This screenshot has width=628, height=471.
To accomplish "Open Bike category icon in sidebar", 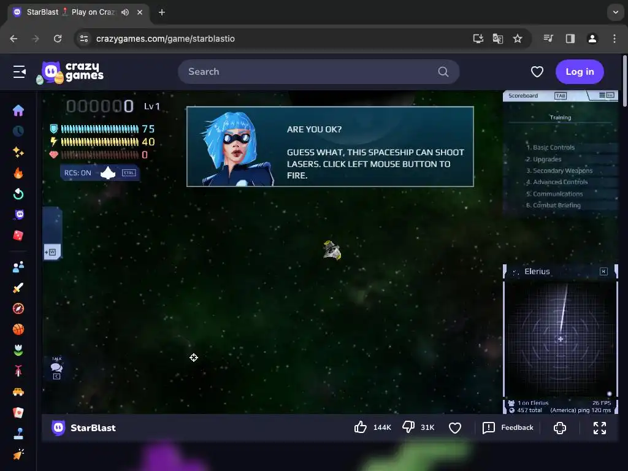I will pos(18,371).
